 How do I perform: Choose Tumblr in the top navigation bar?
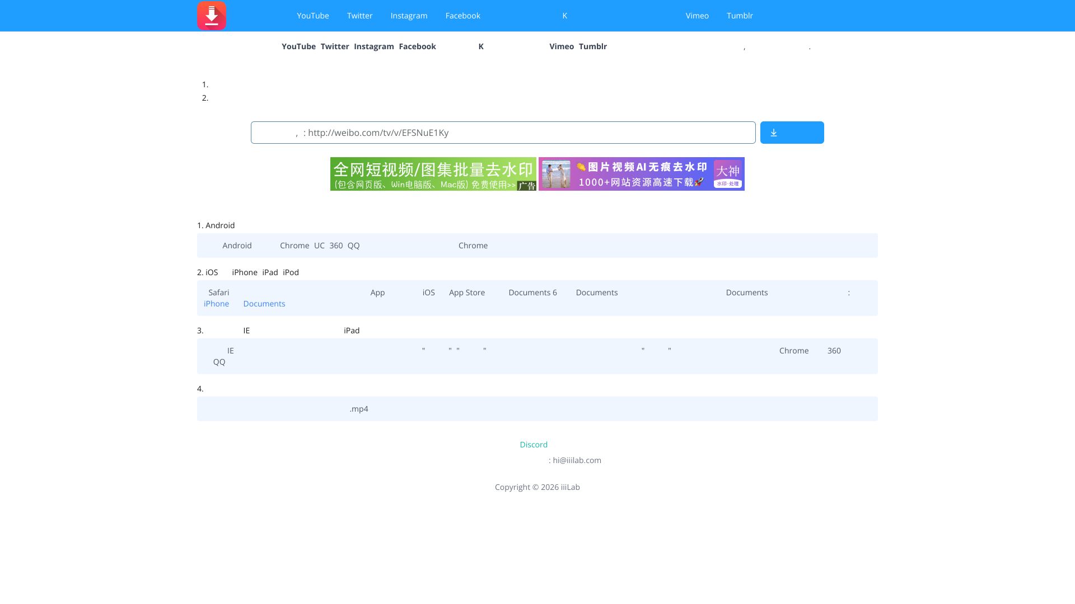click(740, 16)
